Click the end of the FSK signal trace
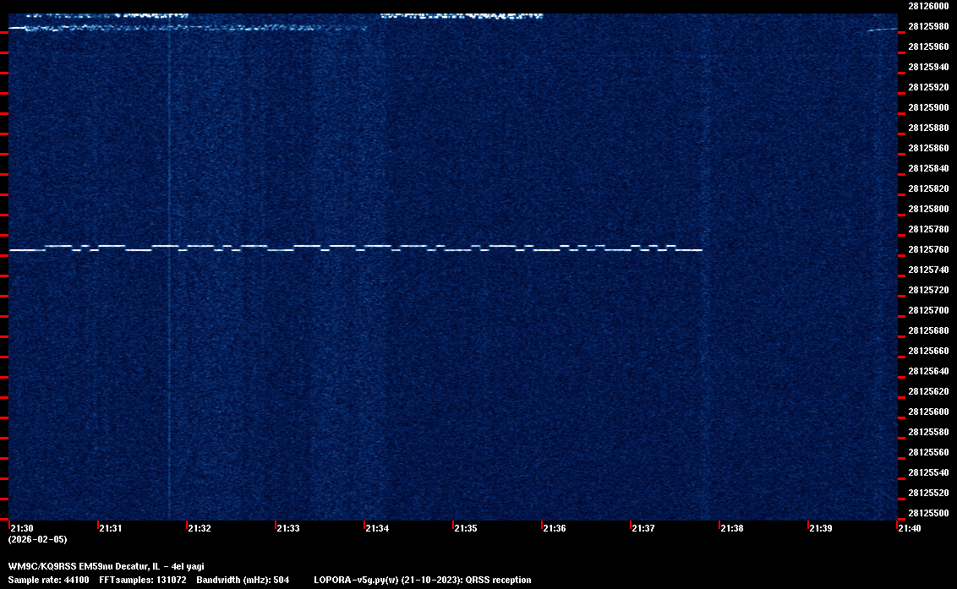Viewport: 957px width, 589px height. [x=700, y=250]
